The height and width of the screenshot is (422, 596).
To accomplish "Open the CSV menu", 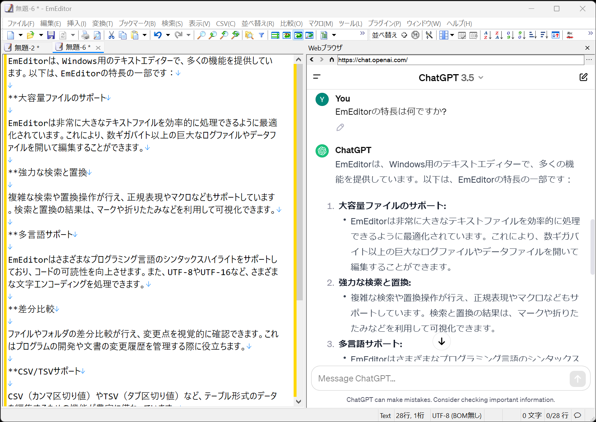I will [x=225, y=23].
